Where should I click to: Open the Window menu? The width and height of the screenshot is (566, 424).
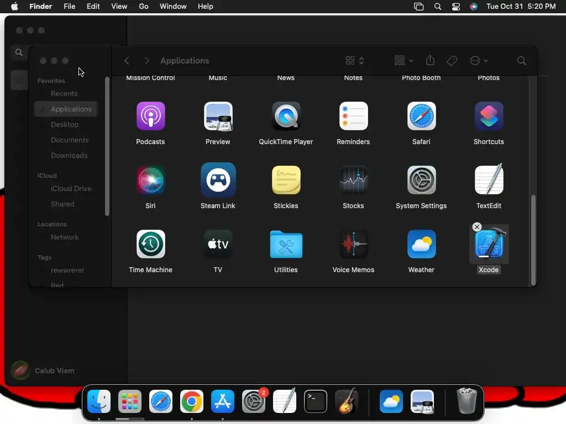[173, 7]
